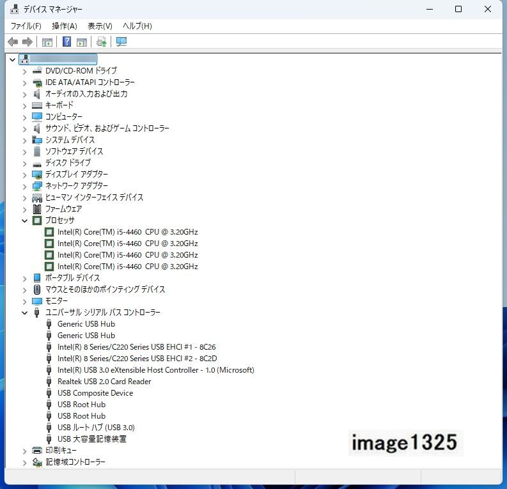The image size is (507, 489).
Task: Expand the ネットワーク アダプター node
Action: (24, 187)
